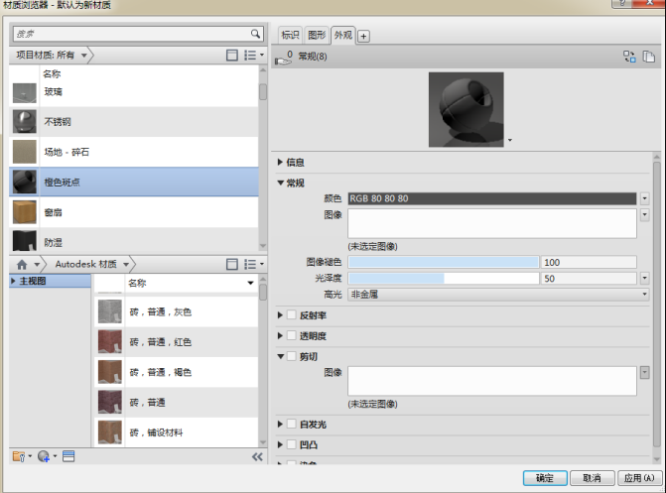
Task: Click the library home icon
Action: (x=22, y=265)
